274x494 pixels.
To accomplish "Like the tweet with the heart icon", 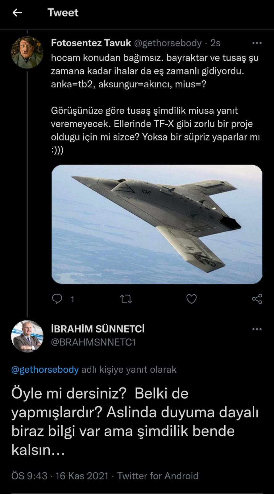I will pyautogui.click(x=192, y=299).
